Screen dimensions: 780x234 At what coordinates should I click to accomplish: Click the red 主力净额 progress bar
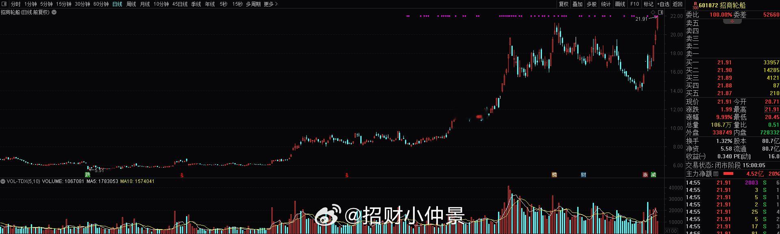click(x=728, y=174)
